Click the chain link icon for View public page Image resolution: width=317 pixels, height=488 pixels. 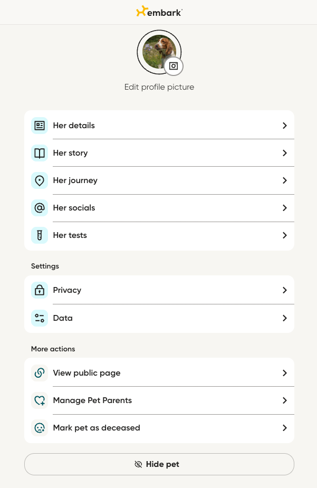pyautogui.click(x=40, y=373)
